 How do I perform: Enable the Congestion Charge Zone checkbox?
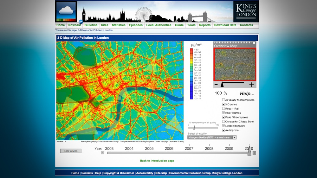[x=223, y=122]
